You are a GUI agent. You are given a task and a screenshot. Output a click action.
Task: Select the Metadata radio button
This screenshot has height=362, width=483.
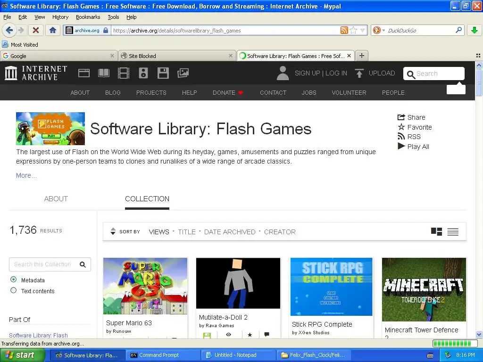(13, 280)
